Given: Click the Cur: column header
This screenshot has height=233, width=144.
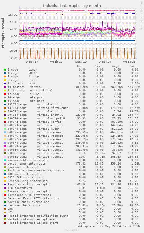Looking at the screenshot, I should 81,66.
